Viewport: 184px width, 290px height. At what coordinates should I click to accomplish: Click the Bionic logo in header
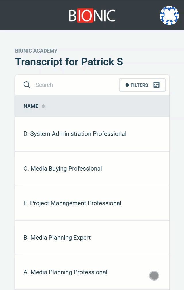click(x=92, y=16)
